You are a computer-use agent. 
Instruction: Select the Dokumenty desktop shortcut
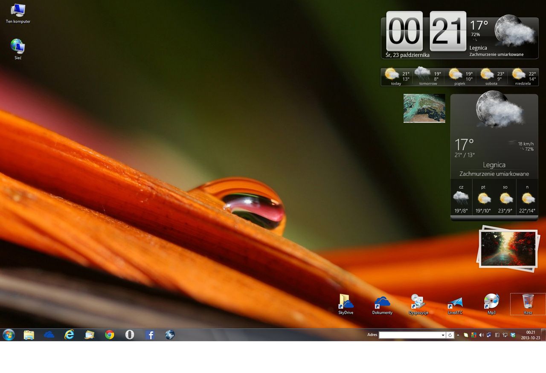tap(382, 305)
